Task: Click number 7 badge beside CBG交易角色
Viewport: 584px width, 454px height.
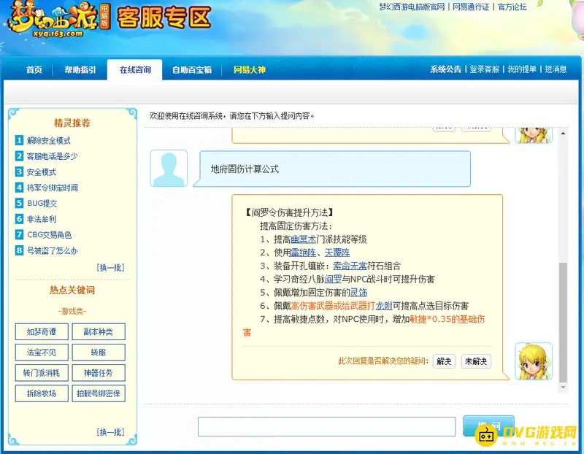Action: [x=20, y=234]
